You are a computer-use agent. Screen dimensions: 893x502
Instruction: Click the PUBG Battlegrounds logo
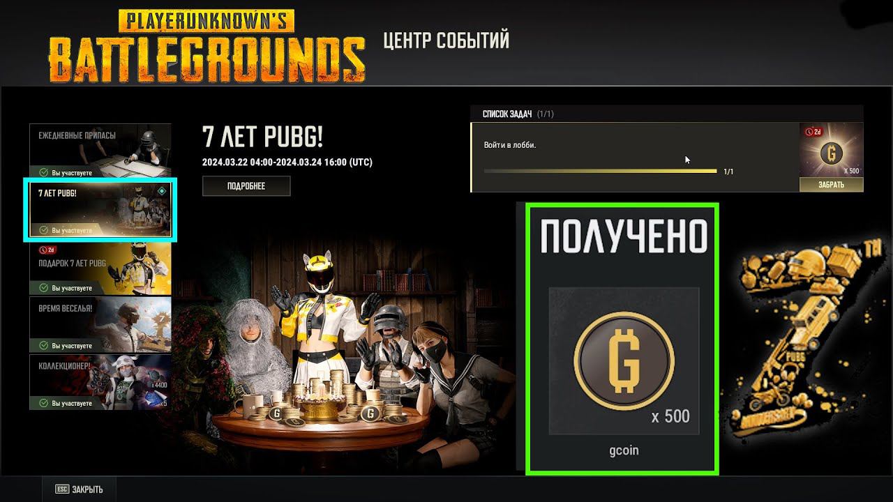(207, 47)
